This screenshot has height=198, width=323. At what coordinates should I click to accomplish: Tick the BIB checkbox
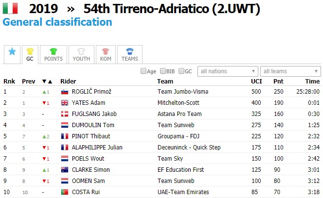pos(163,71)
